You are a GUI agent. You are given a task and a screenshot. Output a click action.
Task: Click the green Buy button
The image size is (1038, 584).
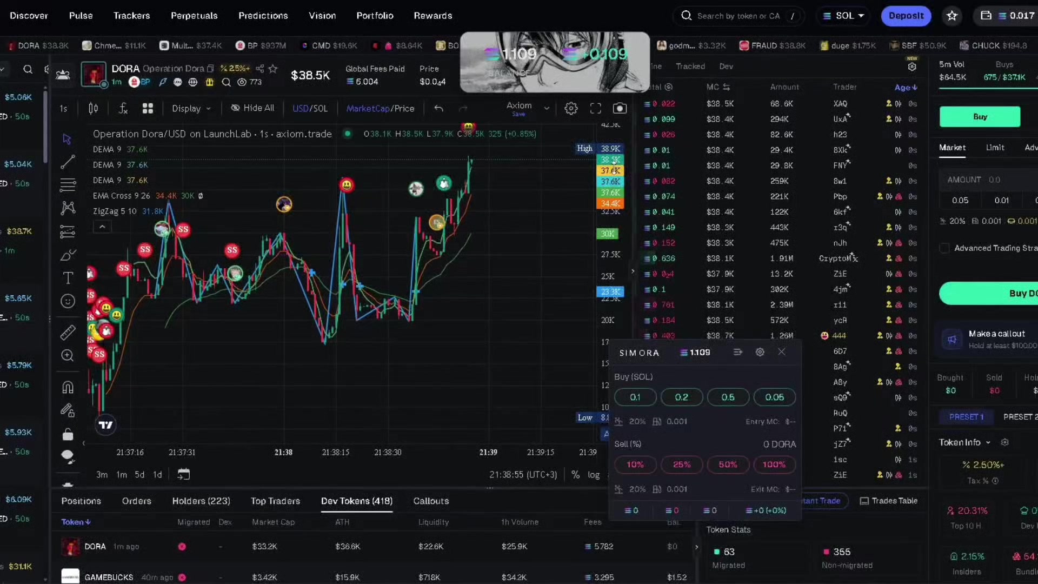click(x=980, y=117)
